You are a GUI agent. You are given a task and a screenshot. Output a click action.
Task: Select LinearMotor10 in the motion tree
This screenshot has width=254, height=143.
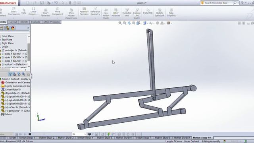(13, 89)
